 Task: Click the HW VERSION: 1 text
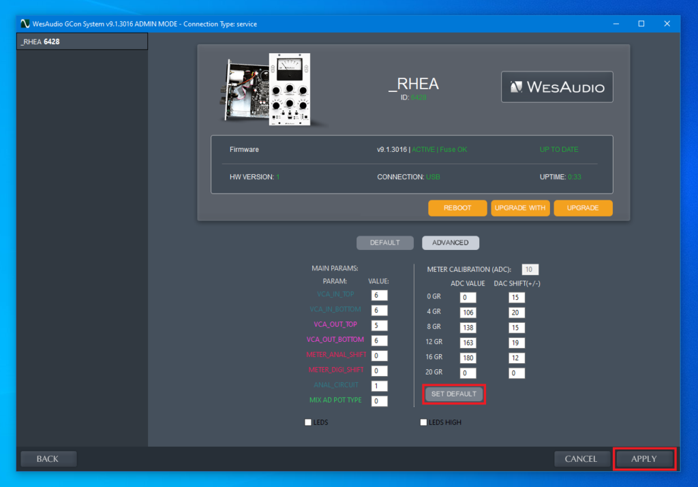pos(255,177)
